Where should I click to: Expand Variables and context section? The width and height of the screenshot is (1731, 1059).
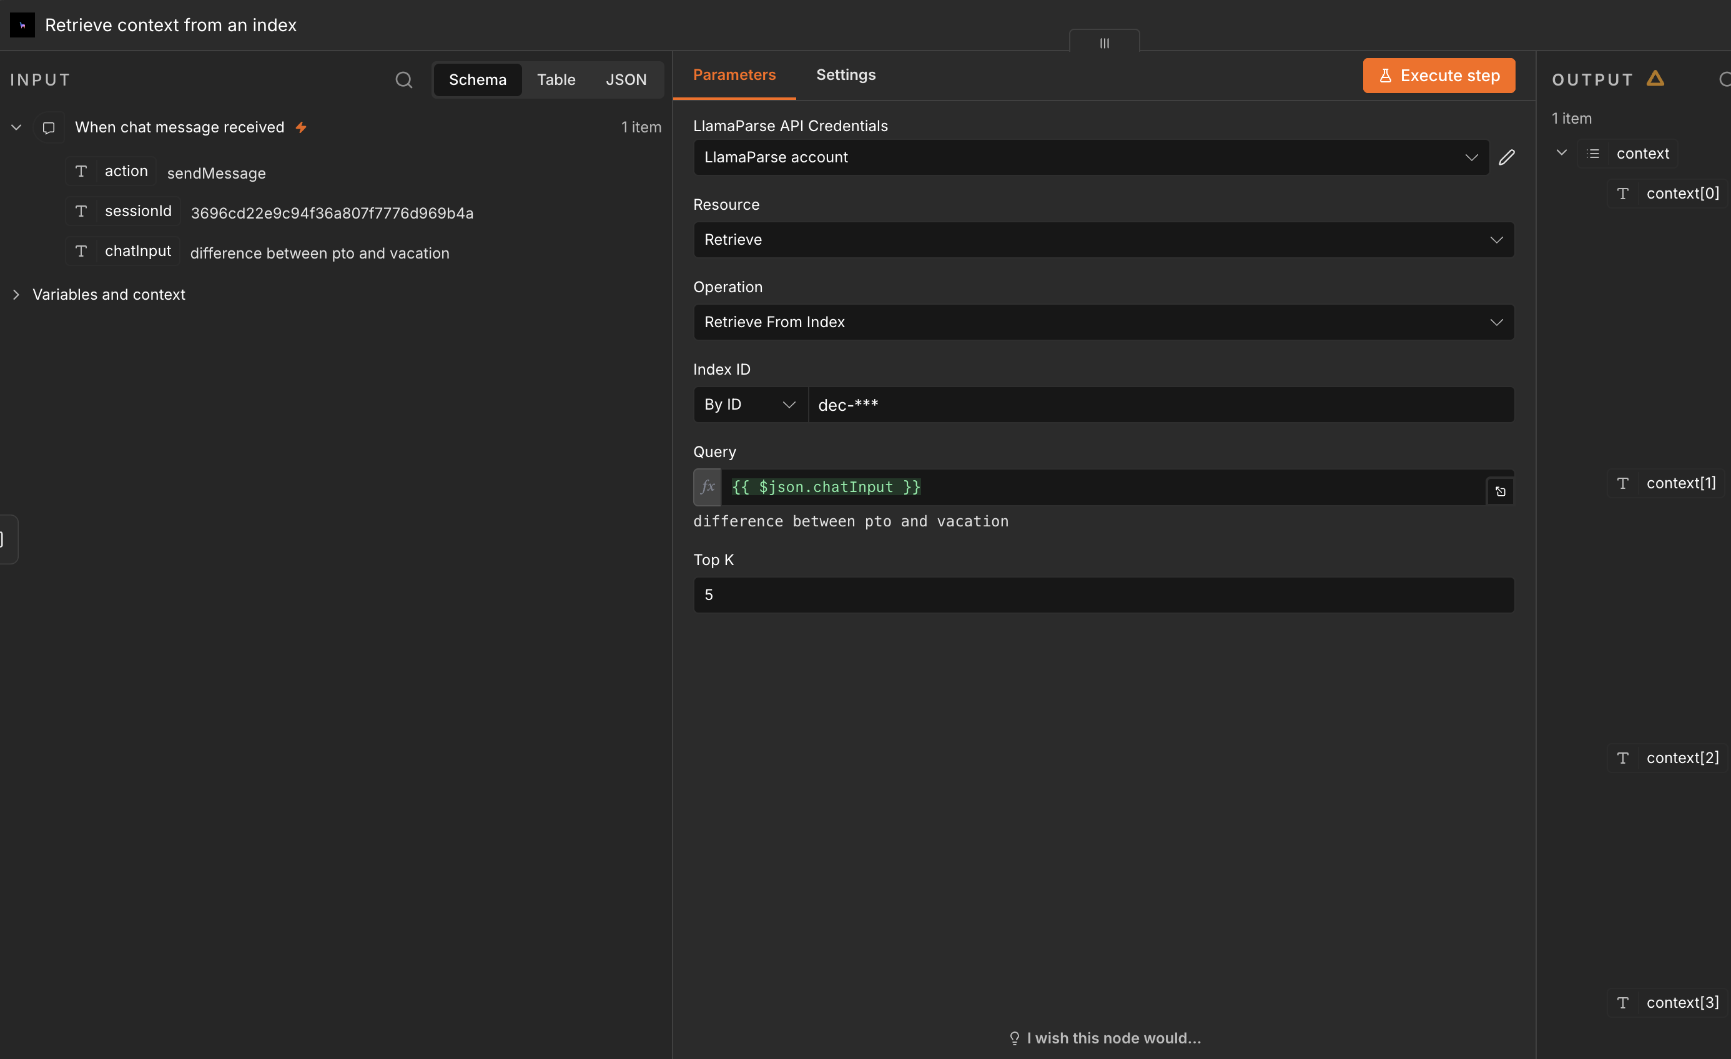[16, 295]
